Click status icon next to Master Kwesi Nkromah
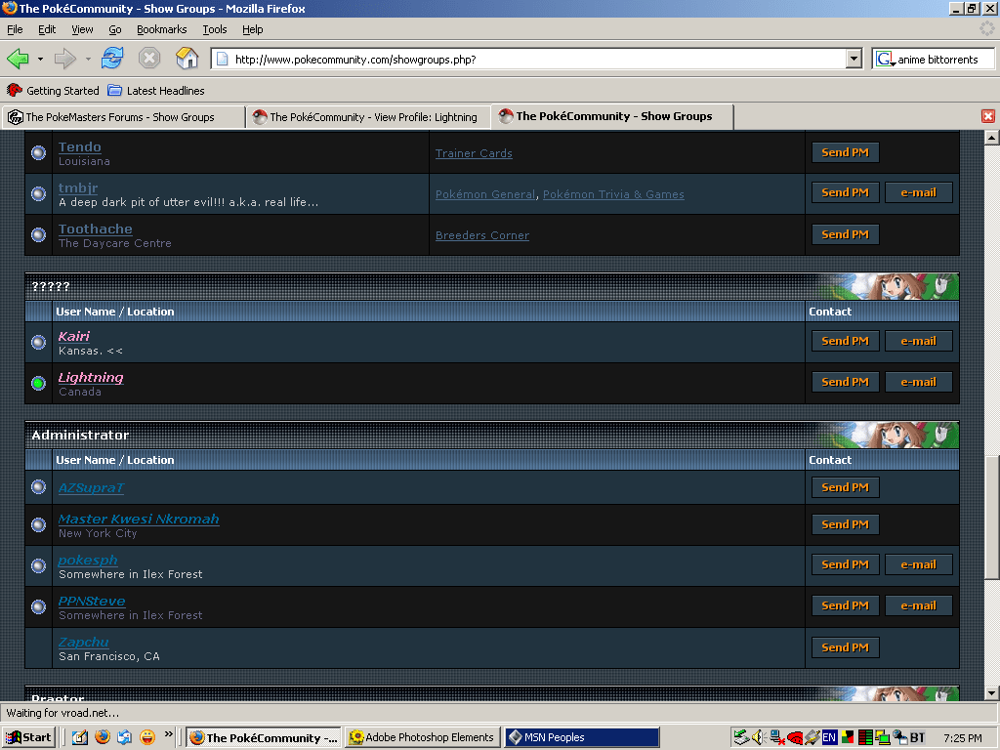Image resolution: width=1000 pixels, height=750 pixels. coord(38,524)
